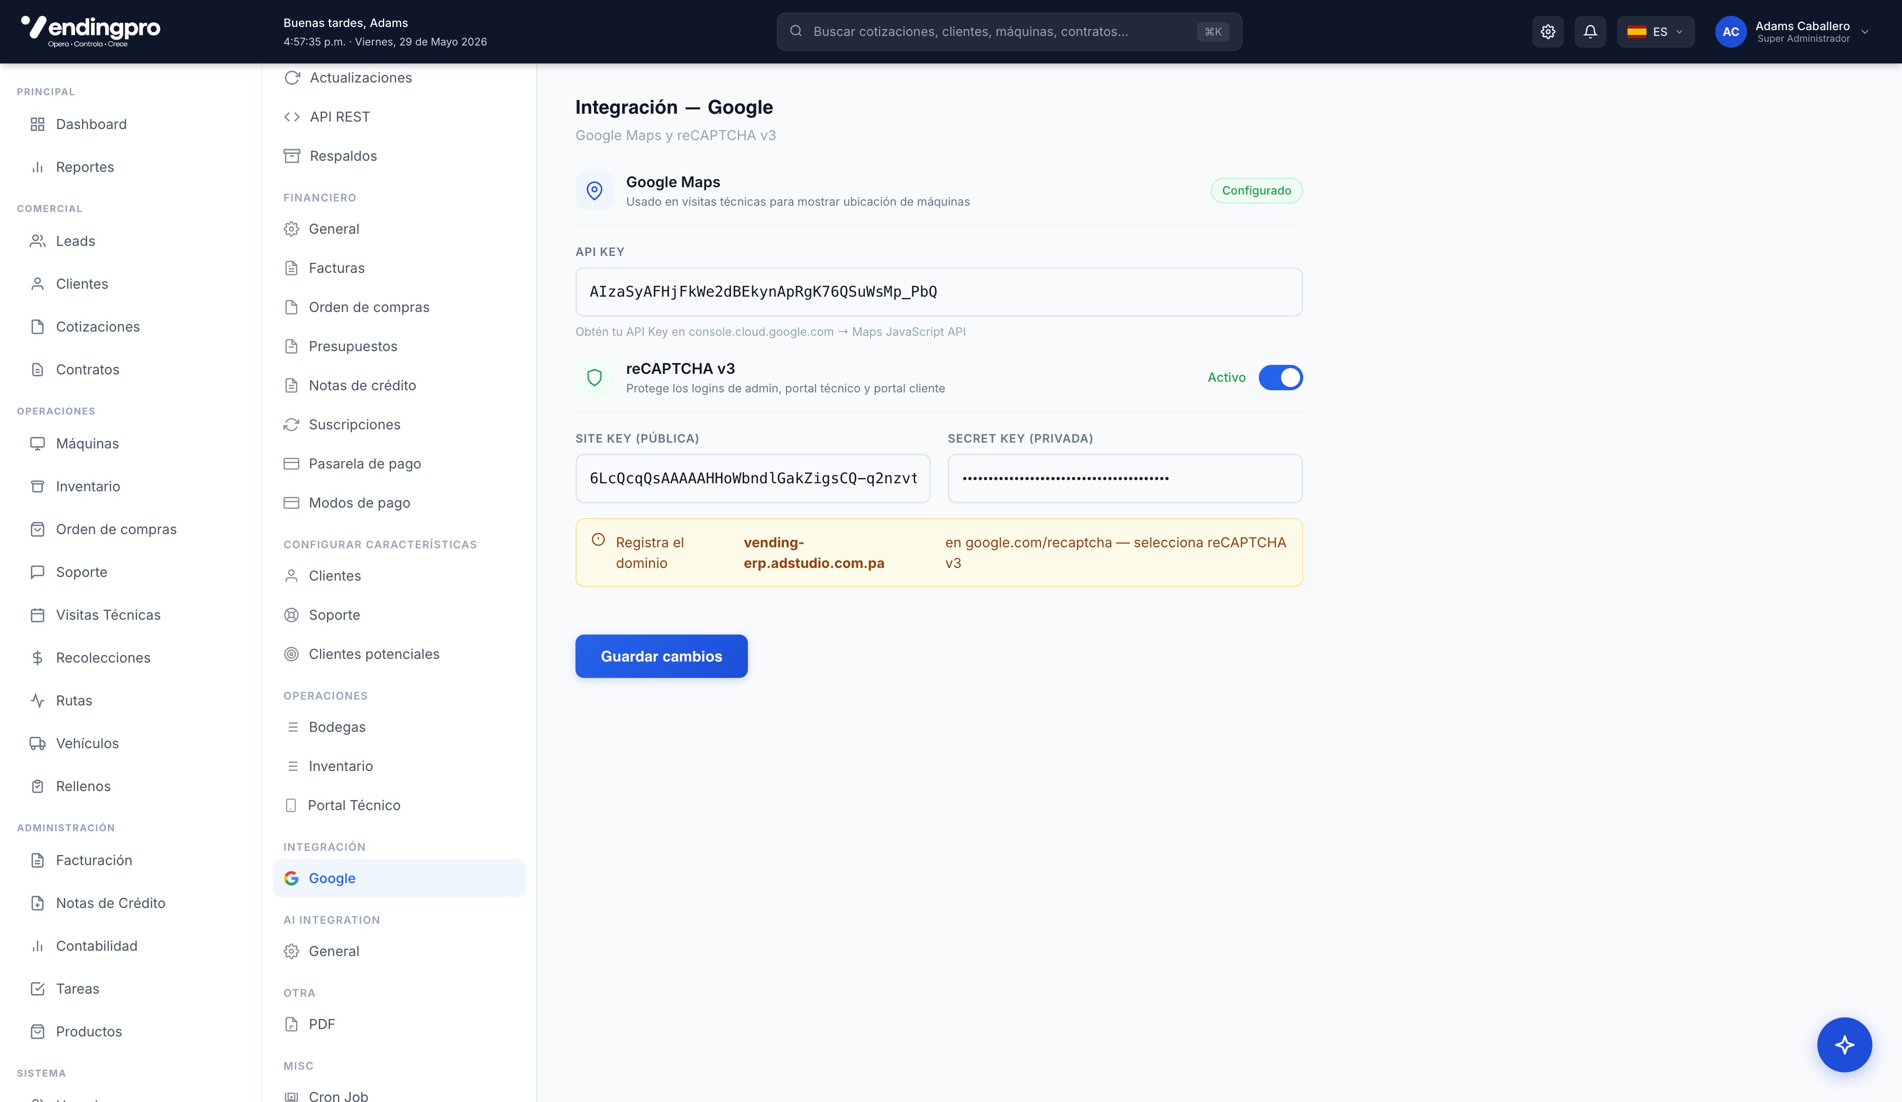The width and height of the screenshot is (1902, 1102).
Task: Open General under AI Integration
Action: [334, 951]
